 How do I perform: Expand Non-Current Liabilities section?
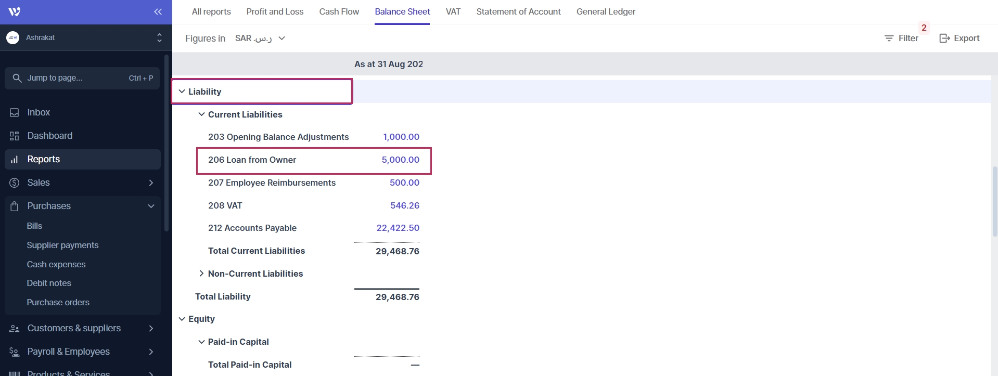201,274
